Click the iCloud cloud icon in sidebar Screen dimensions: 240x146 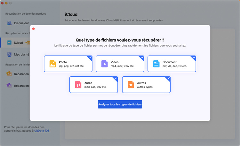click(x=9, y=42)
